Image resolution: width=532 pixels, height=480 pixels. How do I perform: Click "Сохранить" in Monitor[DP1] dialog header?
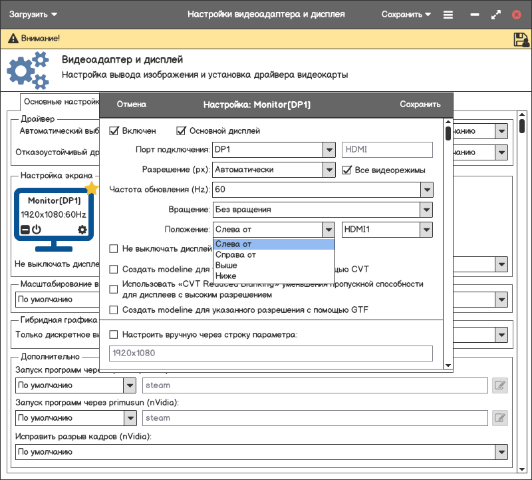click(420, 105)
